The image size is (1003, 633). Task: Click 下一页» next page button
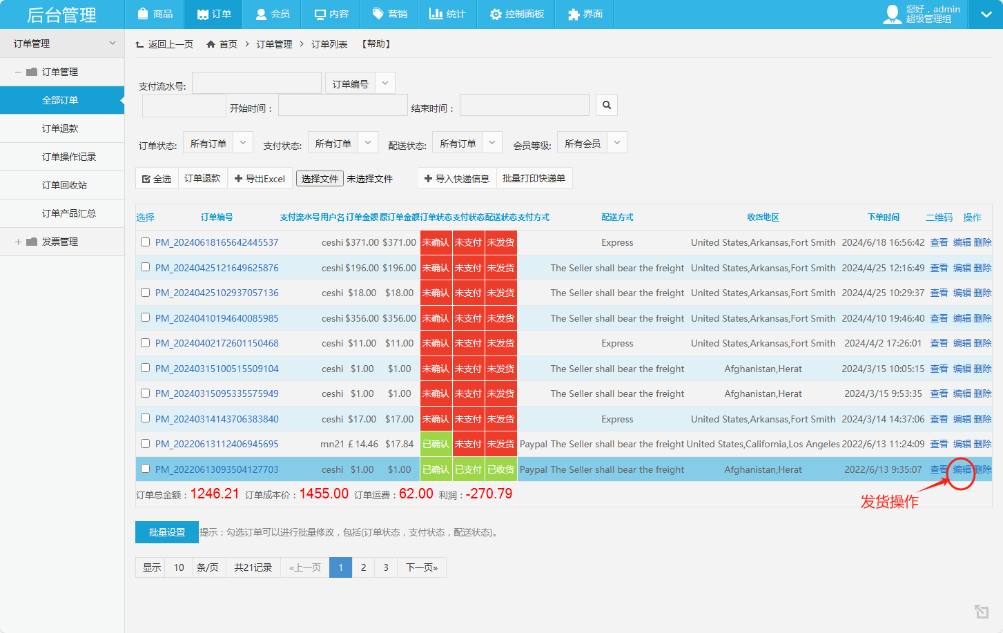(422, 567)
